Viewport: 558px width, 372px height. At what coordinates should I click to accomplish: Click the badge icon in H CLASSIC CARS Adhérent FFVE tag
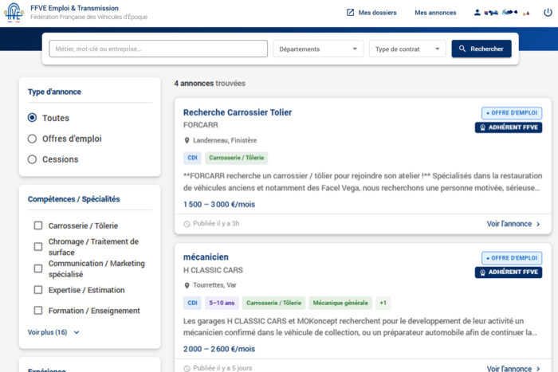[x=482, y=272]
